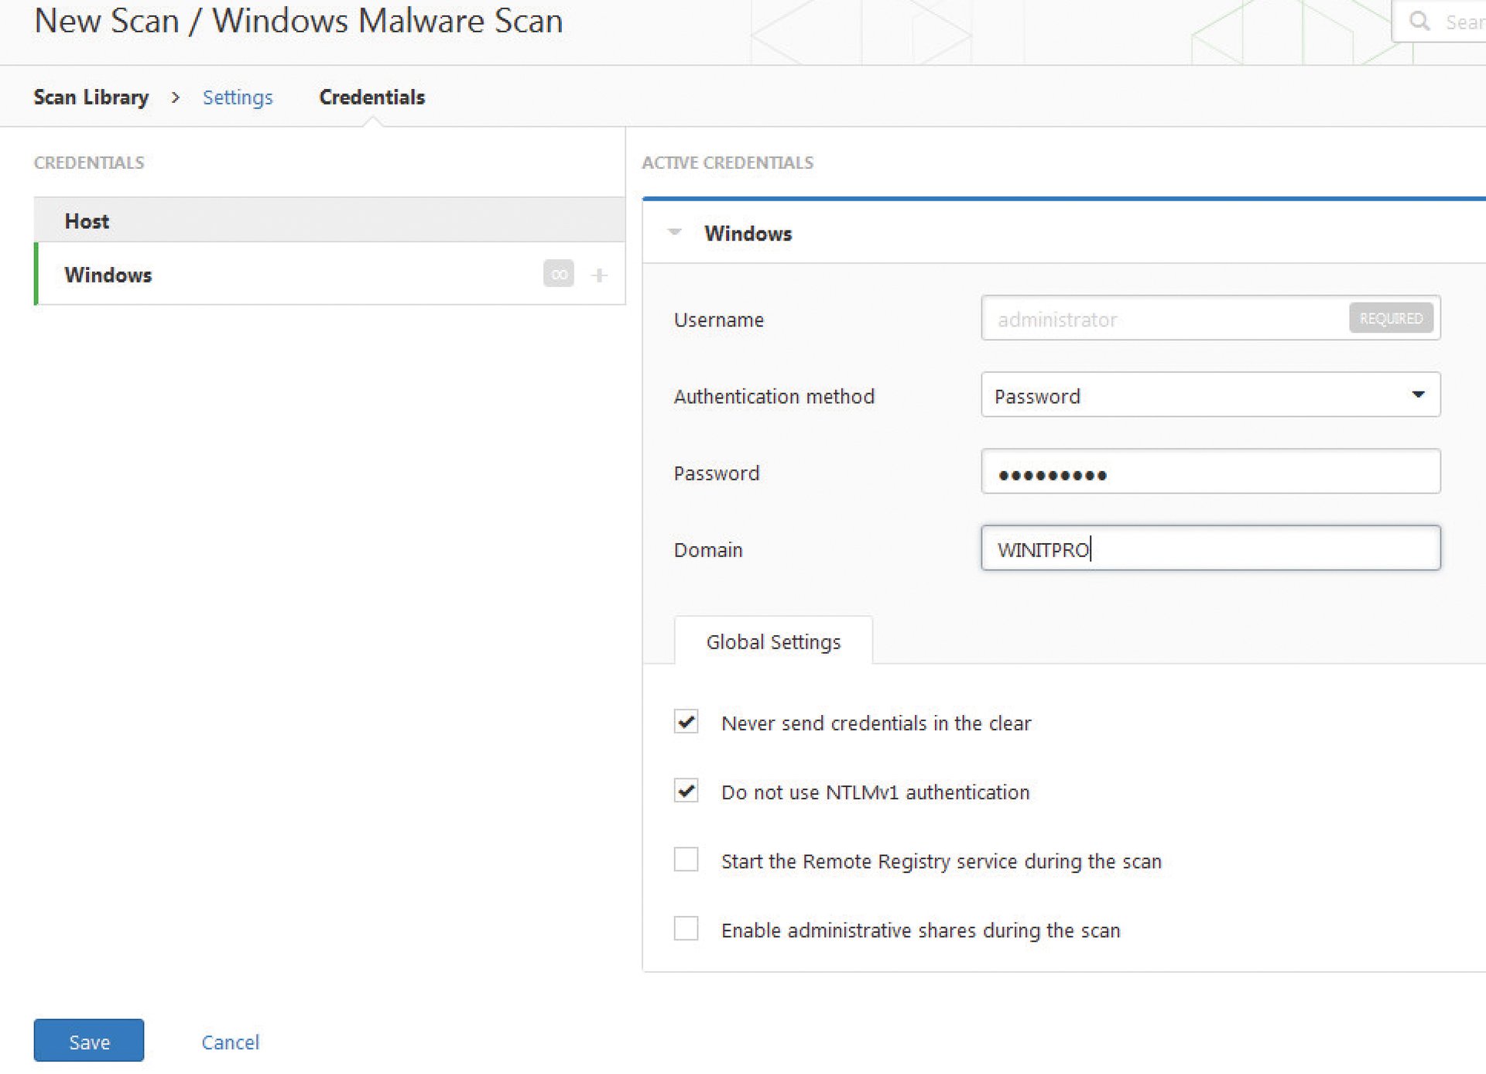The height and width of the screenshot is (1074, 1486).
Task: Uncheck Do not use NTLMv1 authentication
Action: tap(686, 791)
